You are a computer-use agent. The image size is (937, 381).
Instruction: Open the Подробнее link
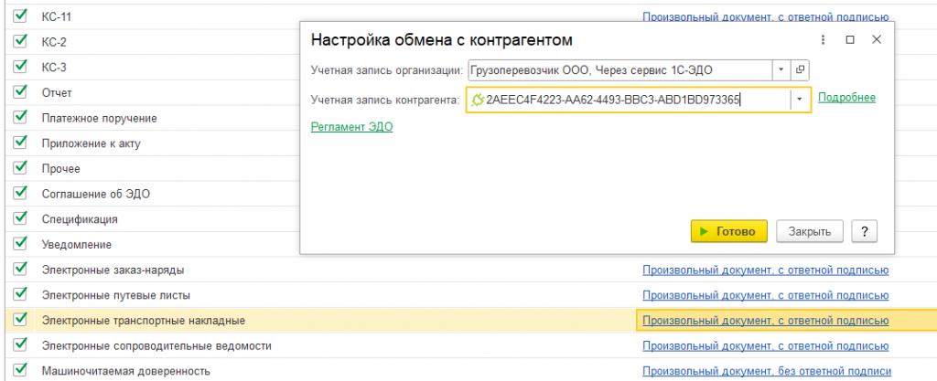pos(846,98)
